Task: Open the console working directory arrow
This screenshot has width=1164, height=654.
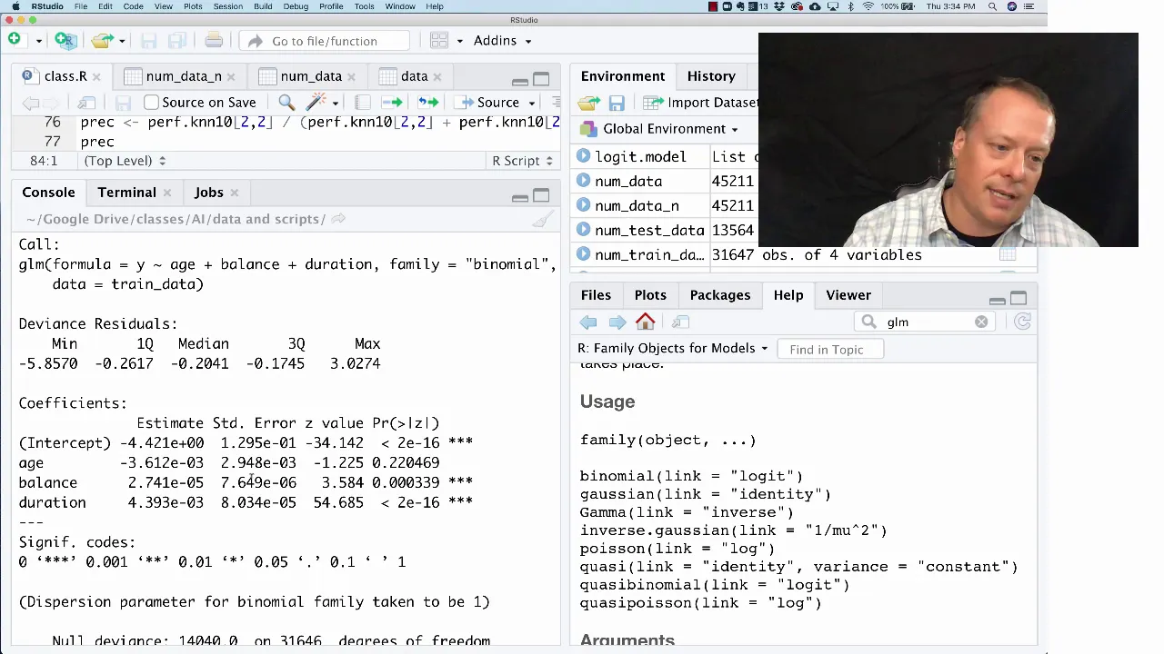Action: coord(337,219)
